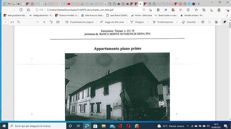Select the Disegno drawing tool
The image size is (231, 129).
coord(137,22)
